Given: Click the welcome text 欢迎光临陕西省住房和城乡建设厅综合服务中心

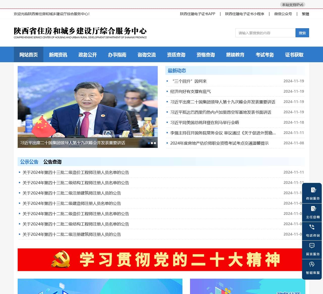Looking at the screenshot, I should point(52,14).
